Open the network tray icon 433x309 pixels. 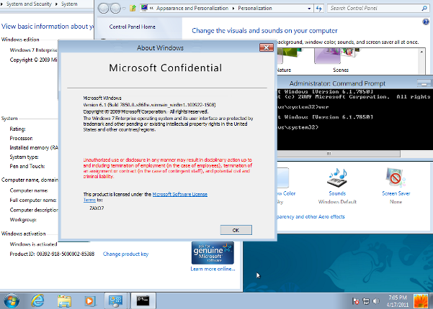click(x=366, y=301)
